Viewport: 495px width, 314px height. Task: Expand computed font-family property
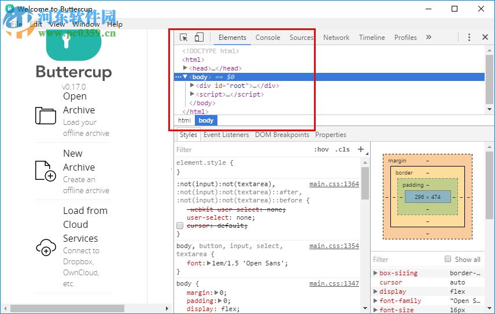(x=375, y=301)
